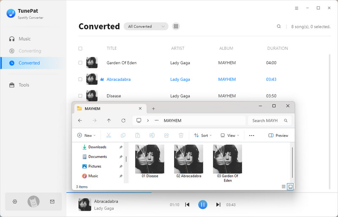The height and width of the screenshot is (217, 338).
Task: Select the 01 Disease file
Action: [x=150, y=161]
